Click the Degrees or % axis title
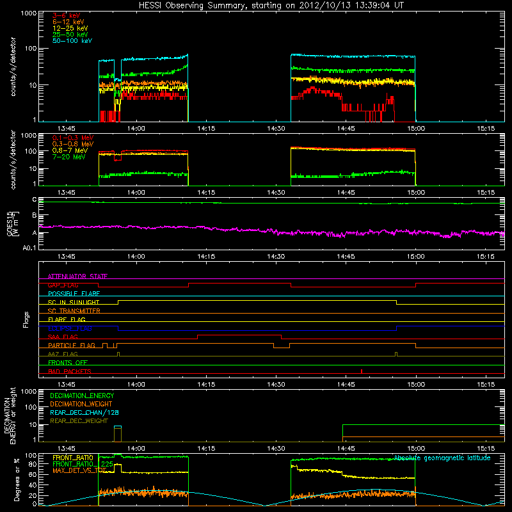The image size is (512, 512). 17,479
